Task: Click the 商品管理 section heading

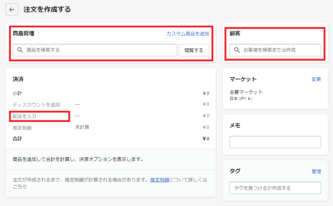Action: pos(24,34)
